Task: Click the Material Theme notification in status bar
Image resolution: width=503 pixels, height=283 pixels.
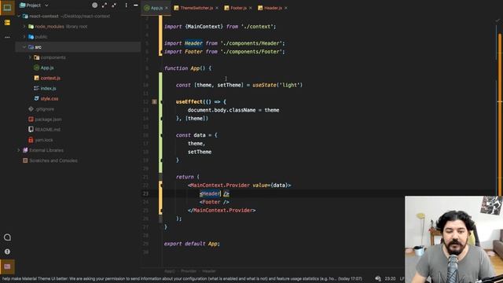Action: click(182, 279)
